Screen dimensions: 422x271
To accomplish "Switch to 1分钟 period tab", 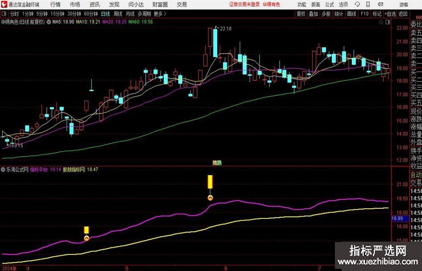I will pyautogui.click(x=27, y=14).
